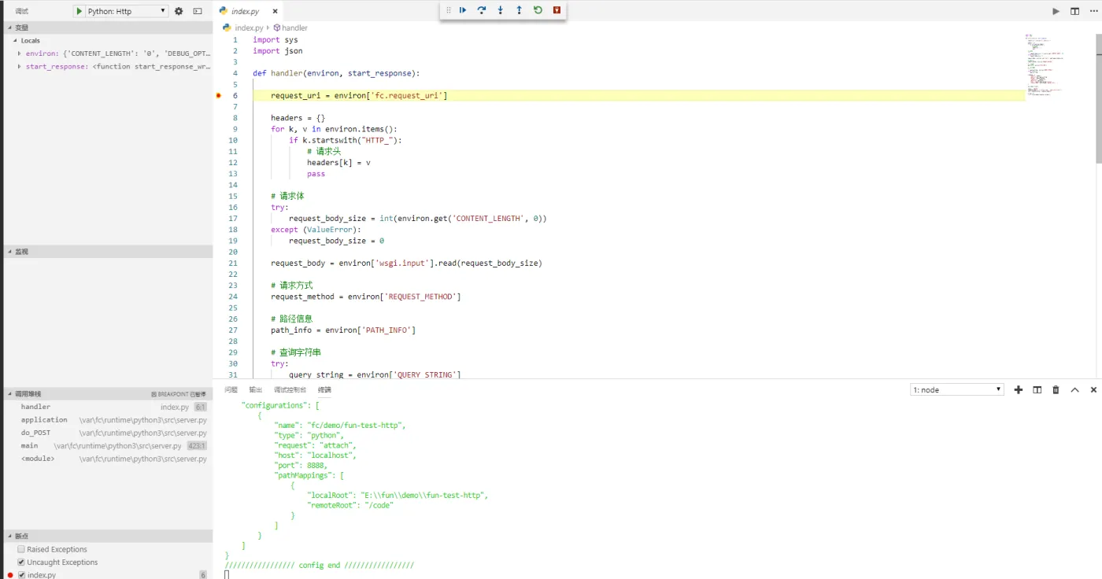Screen dimensions: 1102x579
Task: Disable the index.py line 6 breakpoint
Action: 21,575
